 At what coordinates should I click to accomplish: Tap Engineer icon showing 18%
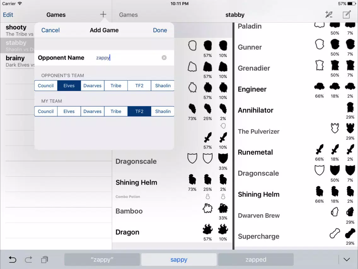335,87
